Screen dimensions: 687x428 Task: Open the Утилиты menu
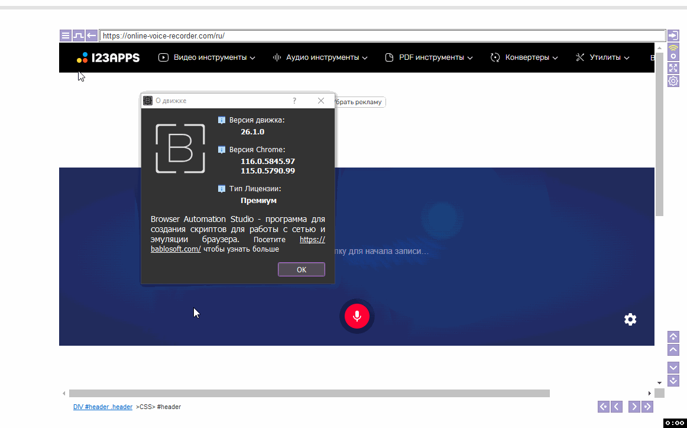pyautogui.click(x=602, y=57)
